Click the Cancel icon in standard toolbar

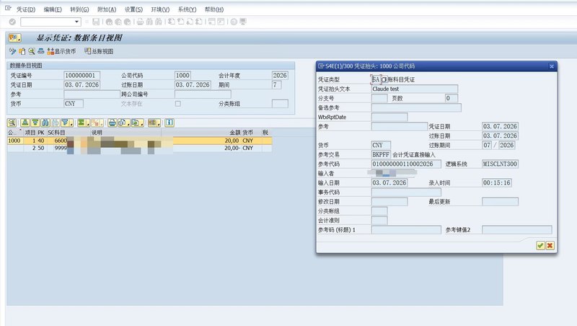point(128,22)
